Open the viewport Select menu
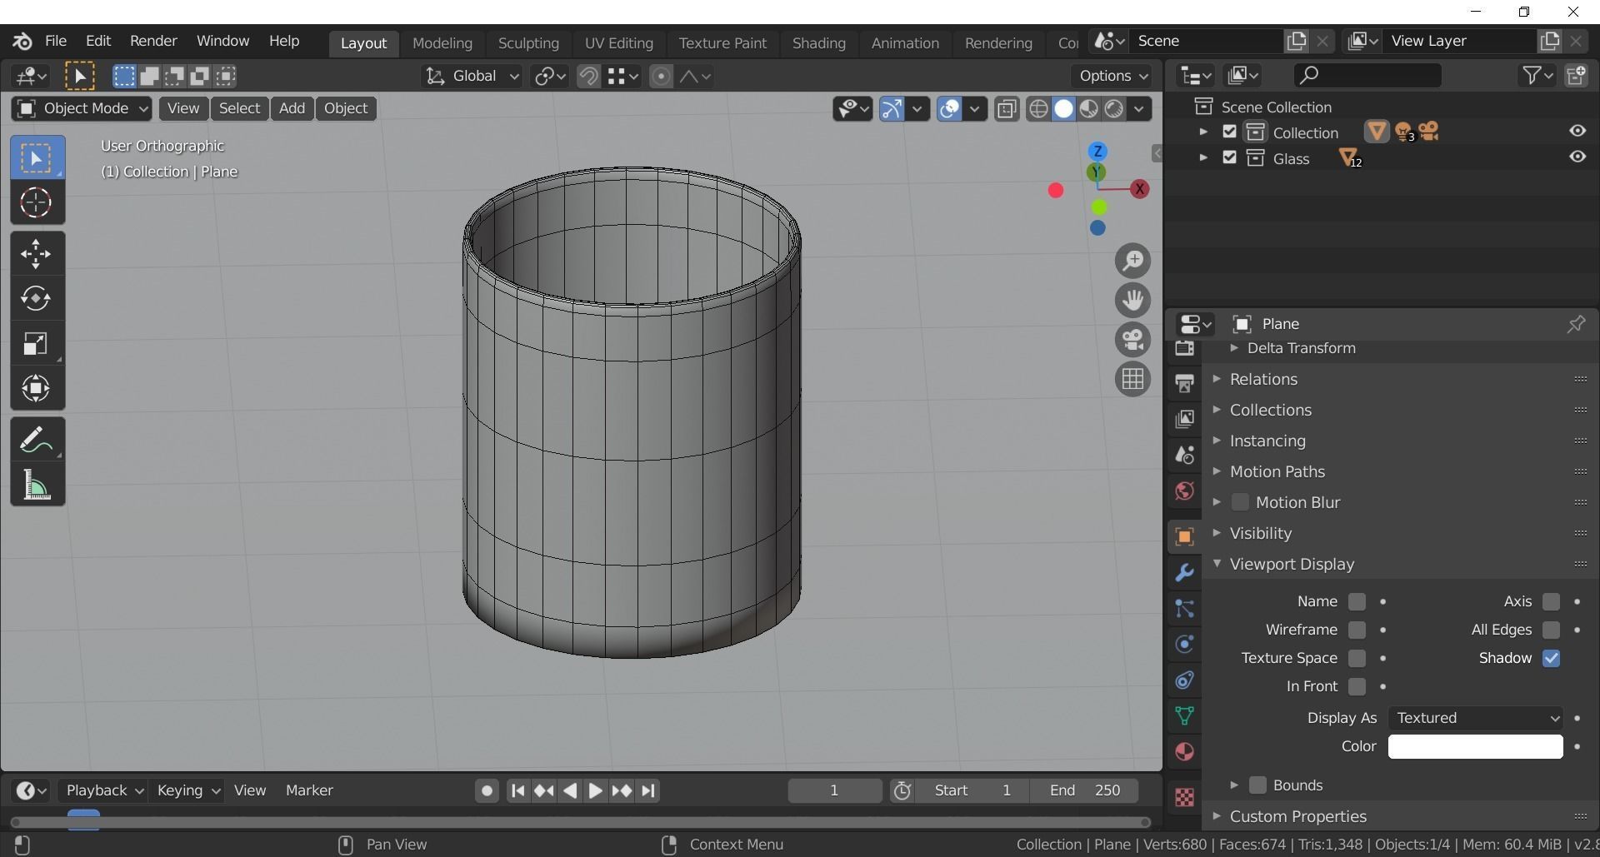Image resolution: width=1600 pixels, height=857 pixels. (239, 109)
